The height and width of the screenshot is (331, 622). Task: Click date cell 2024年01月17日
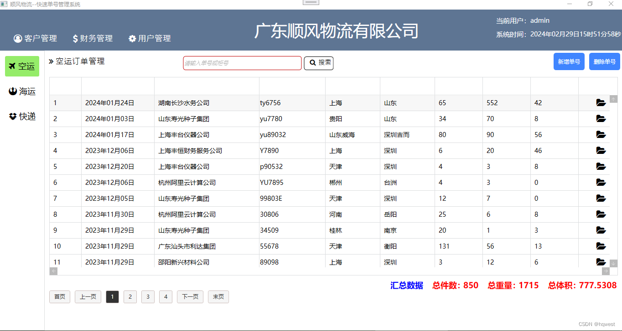pos(110,135)
